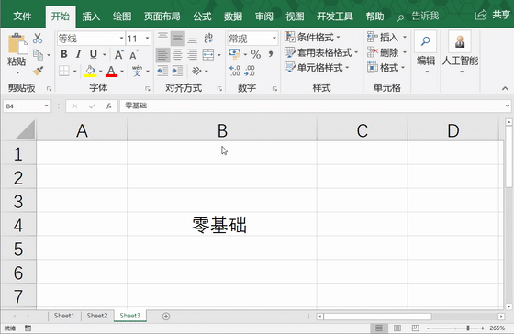Switch to the 公式 tab
The height and width of the screenshot is (334, 514).
pyautogui.click(x=202, y=17)
